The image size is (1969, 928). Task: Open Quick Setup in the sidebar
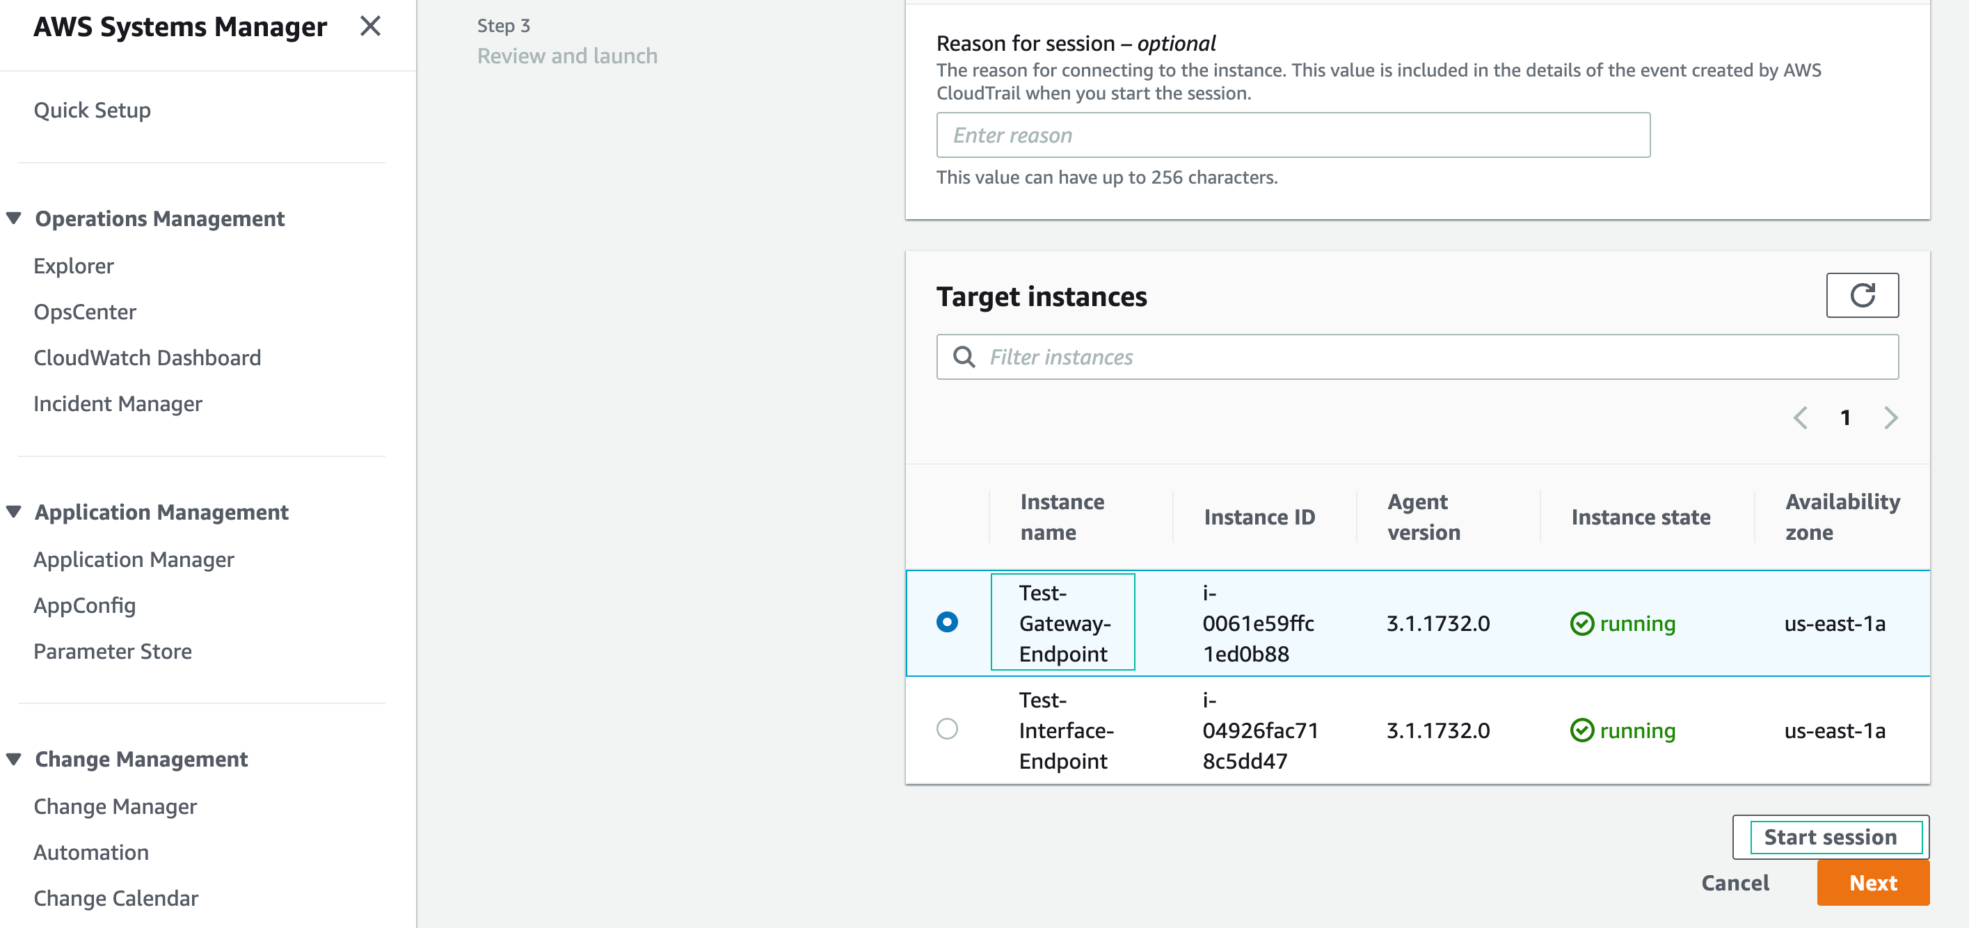[93, 110]
